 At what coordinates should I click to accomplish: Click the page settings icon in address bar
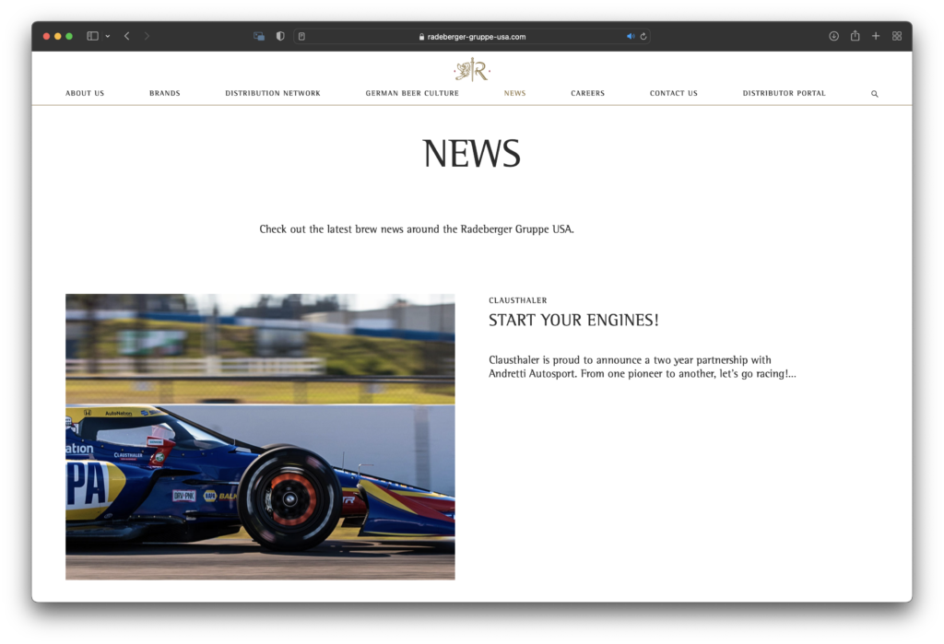301,35
